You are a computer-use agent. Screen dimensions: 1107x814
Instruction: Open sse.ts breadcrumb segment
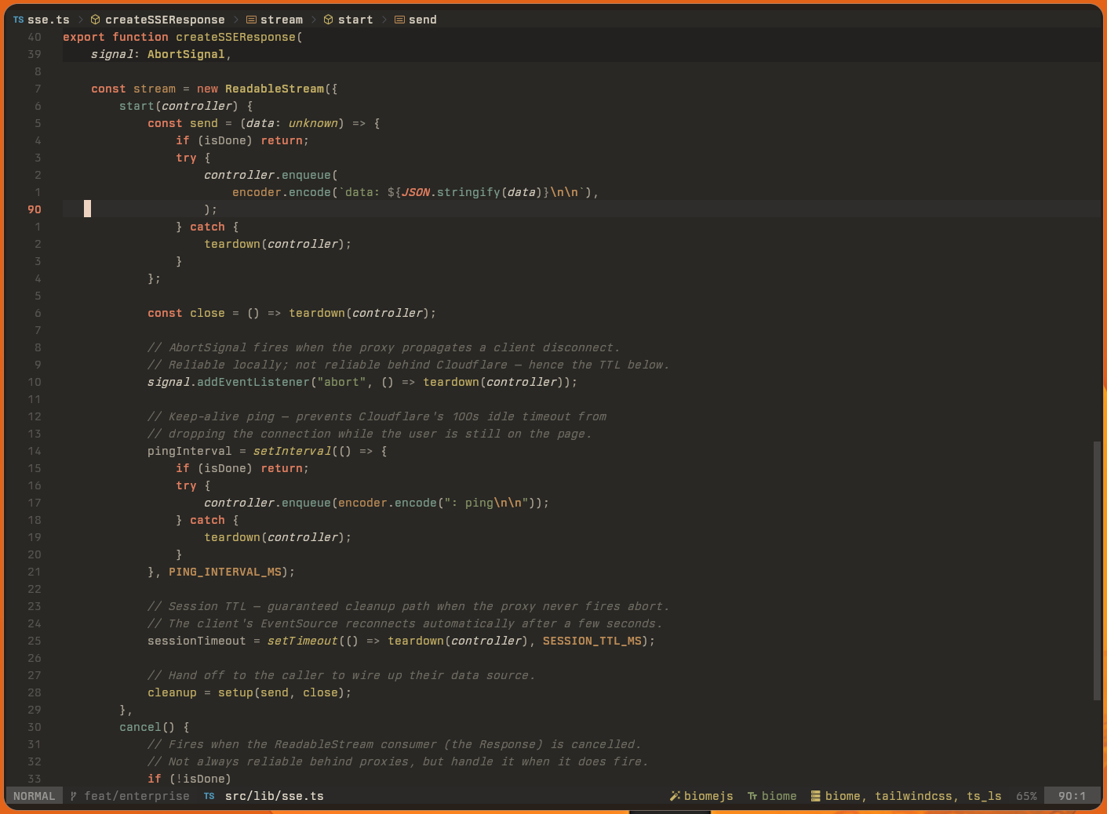(49, 20)
